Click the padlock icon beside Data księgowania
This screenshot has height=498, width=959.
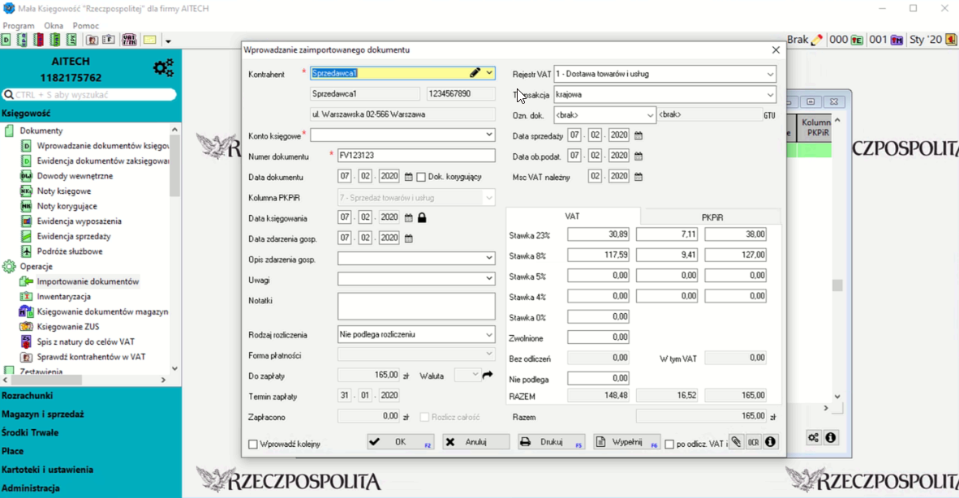click(422, 218)
